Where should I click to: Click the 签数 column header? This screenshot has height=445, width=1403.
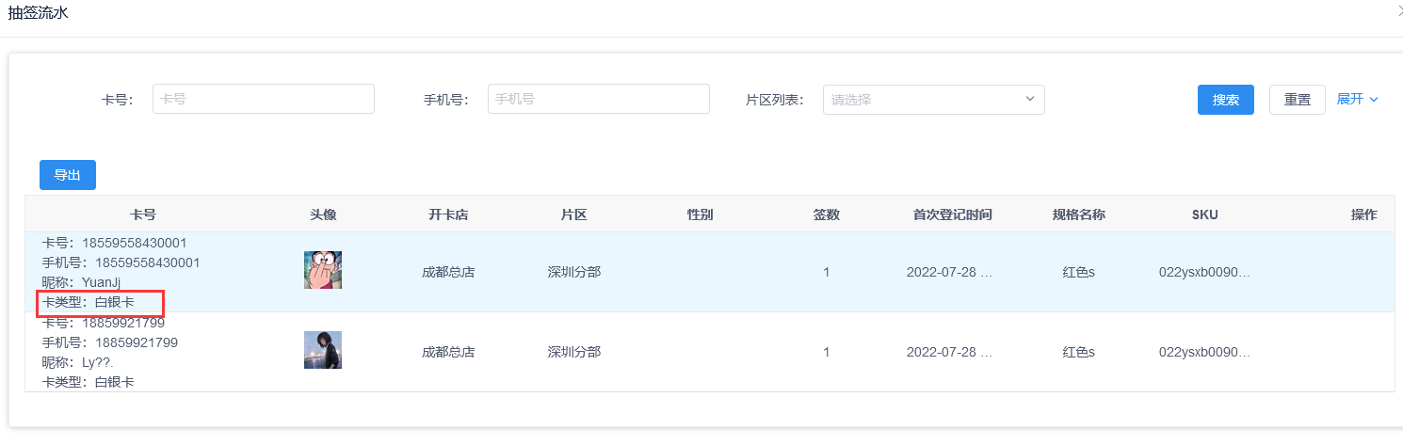[827, 215]
